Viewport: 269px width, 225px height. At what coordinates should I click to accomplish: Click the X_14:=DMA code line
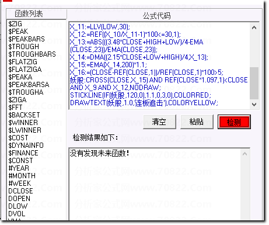click(x=139, y=57)
